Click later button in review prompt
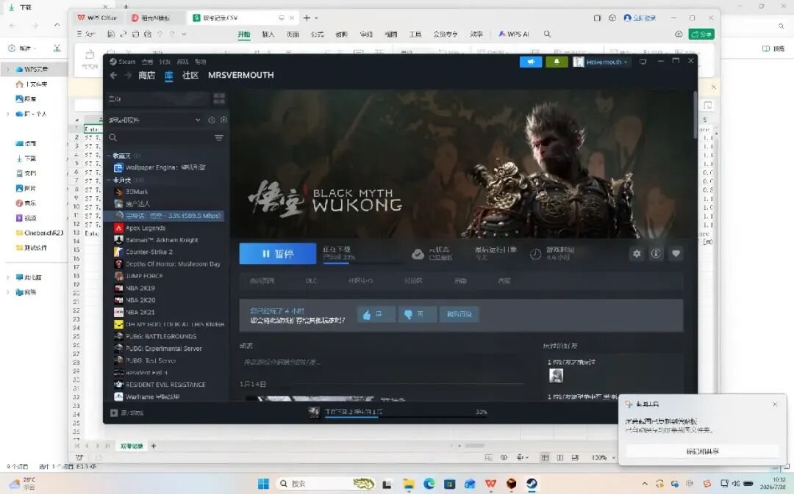Image resolution: width=794 pixels, height=494 pixels. 459,314
